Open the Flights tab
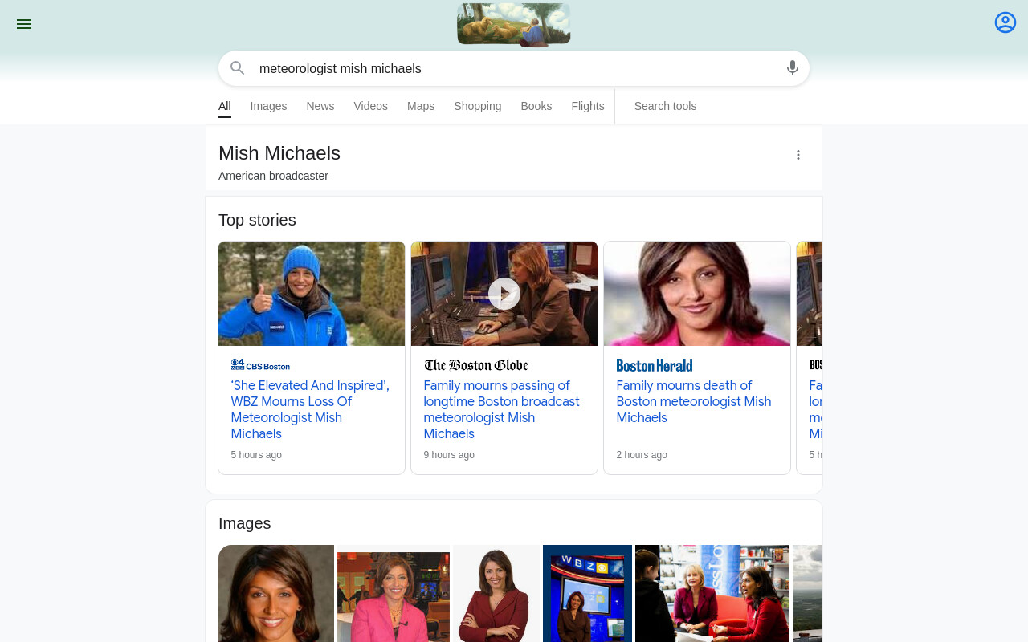The width and height of the screenshot is (1028, 642). (588, 106)
